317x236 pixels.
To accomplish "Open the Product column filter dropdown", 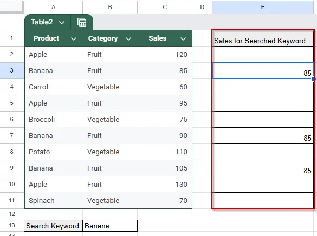I will [x=74, y=39].
